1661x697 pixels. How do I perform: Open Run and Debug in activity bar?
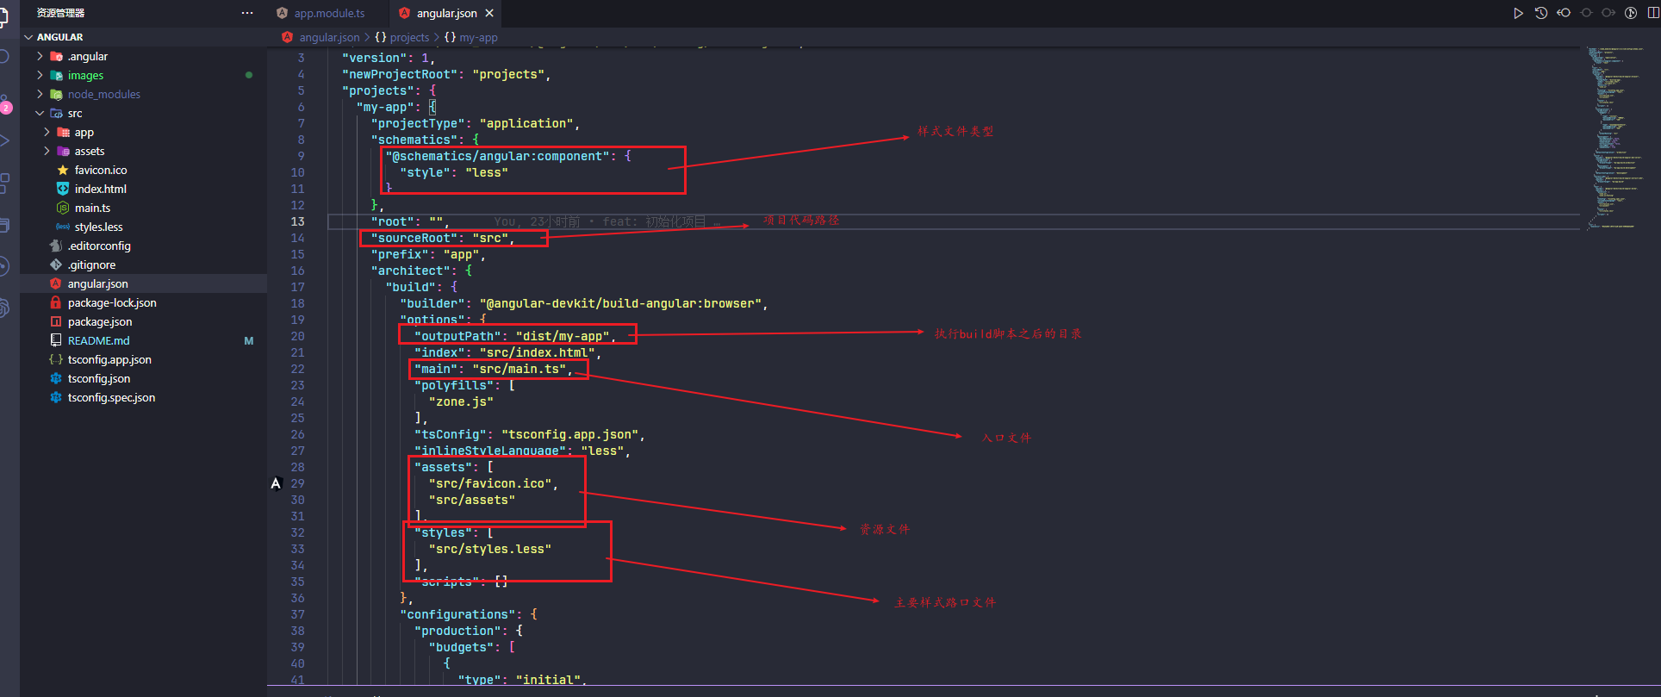(x=4, y=140)
